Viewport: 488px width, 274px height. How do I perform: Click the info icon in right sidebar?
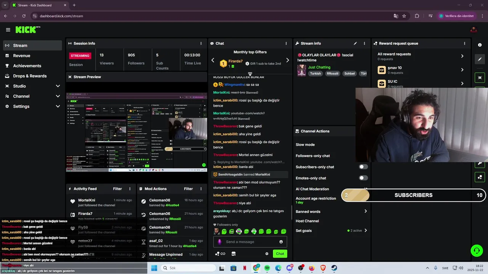pos(480,45)
